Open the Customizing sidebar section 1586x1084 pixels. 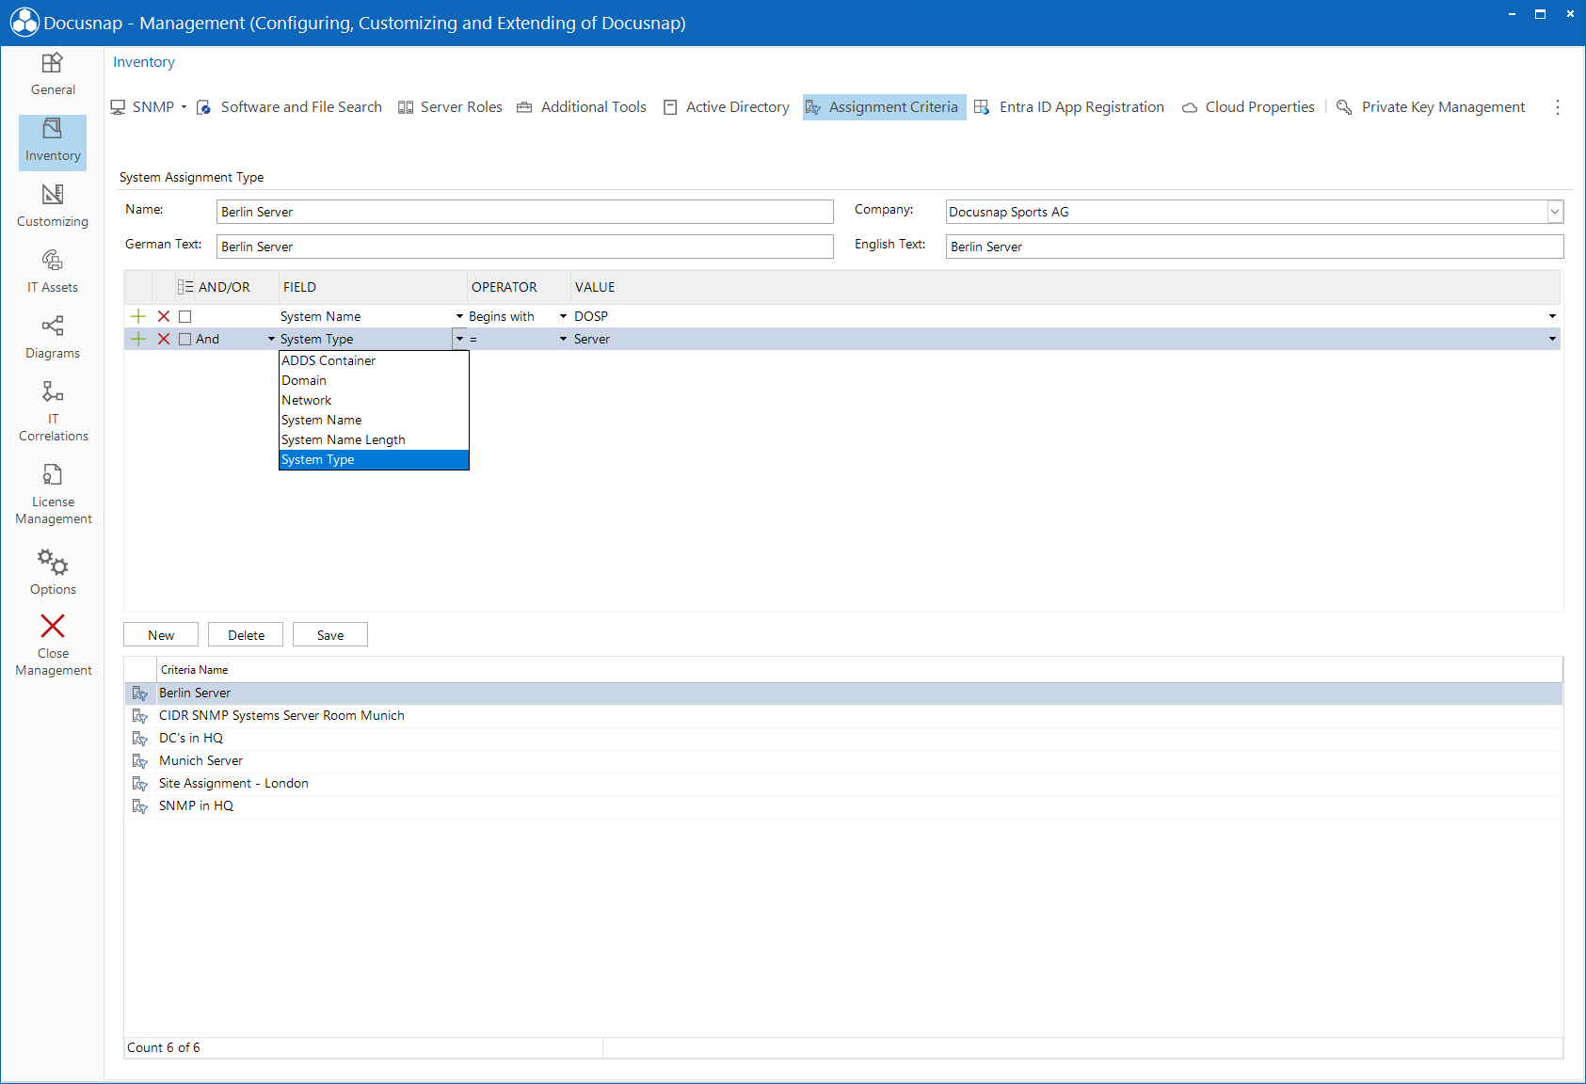pyautogui.click(x=53, y=207)
